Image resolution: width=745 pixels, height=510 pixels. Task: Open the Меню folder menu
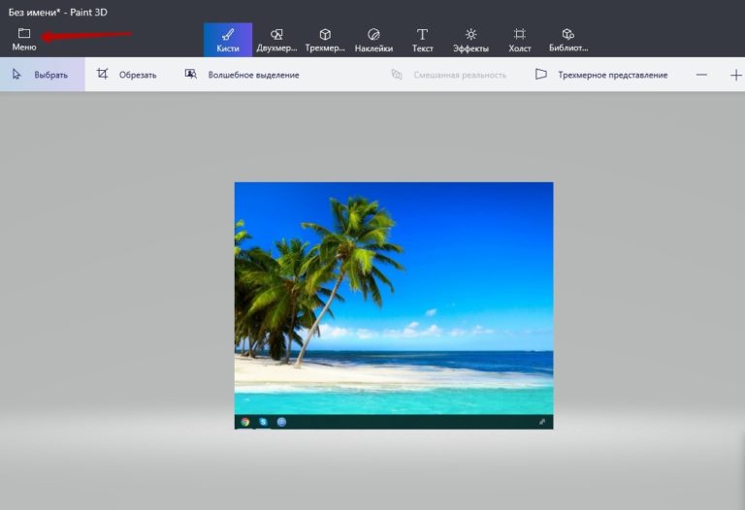pyautogui.click(x=24, y=39)
